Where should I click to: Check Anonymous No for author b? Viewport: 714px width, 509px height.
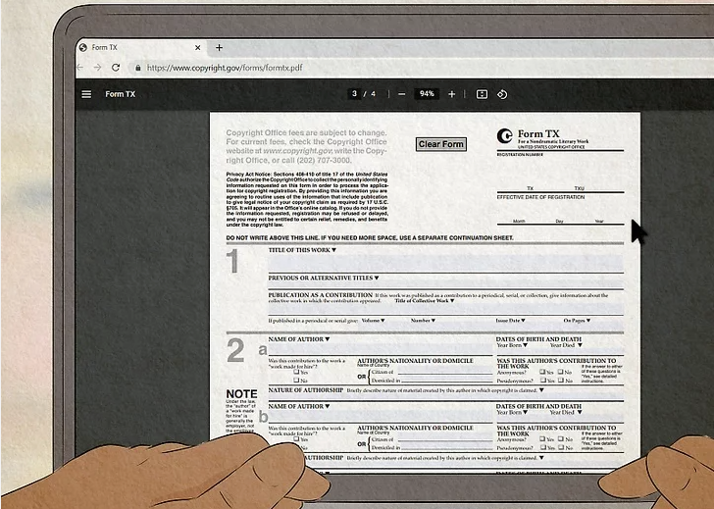(561, 439)
